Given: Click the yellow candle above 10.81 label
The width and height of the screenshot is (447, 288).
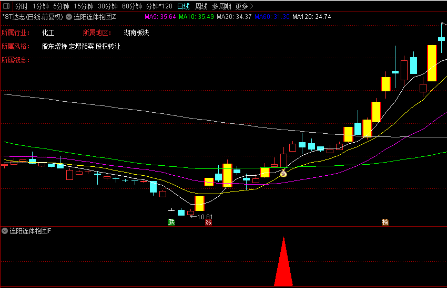Looking at the screenshot, I should [x=199, y=204].
